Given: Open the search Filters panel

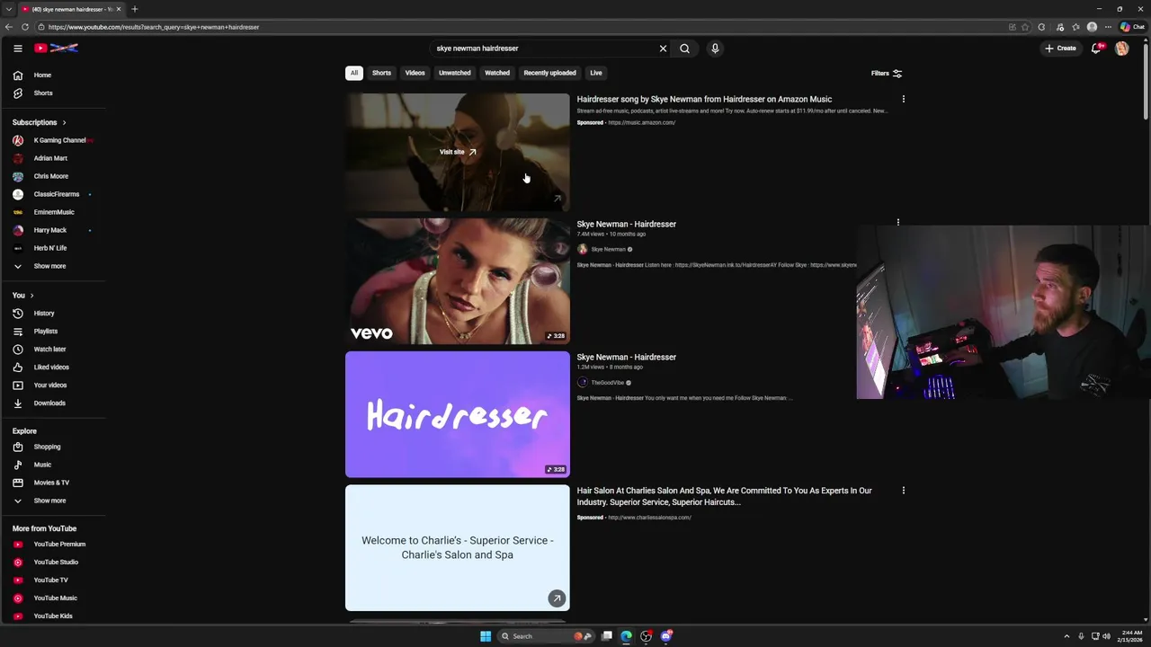Looking at the screenshot, I should coord(887,74).
